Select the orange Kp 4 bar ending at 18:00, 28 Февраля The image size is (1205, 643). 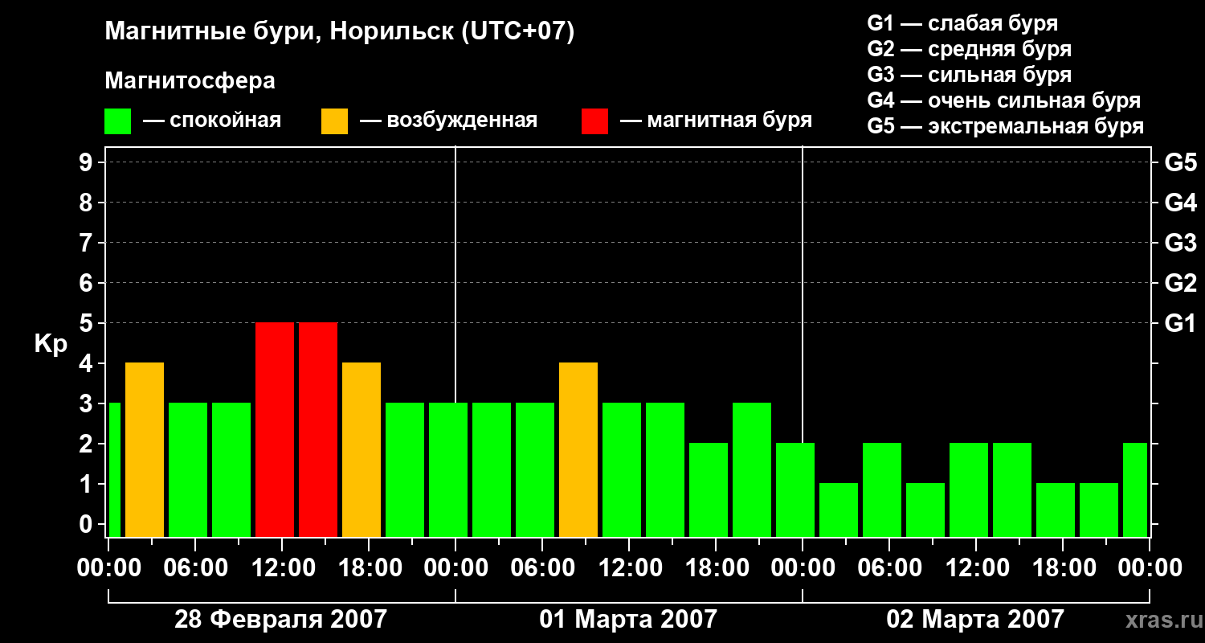coord(361,449)
